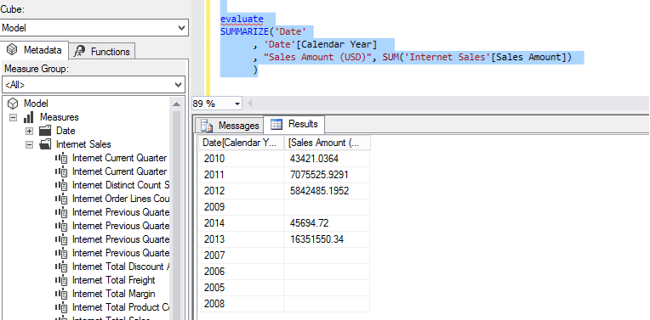Click the Messages tab icon

click(208, 125)
